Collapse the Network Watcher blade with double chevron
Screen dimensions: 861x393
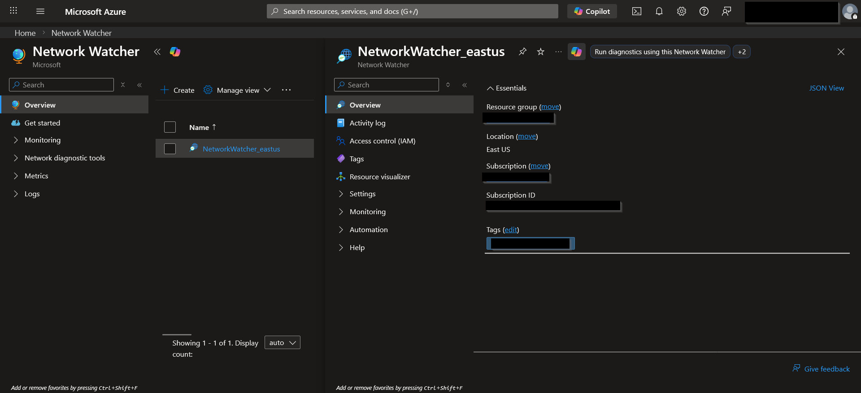pyautogui.click(x=157, y=52)
